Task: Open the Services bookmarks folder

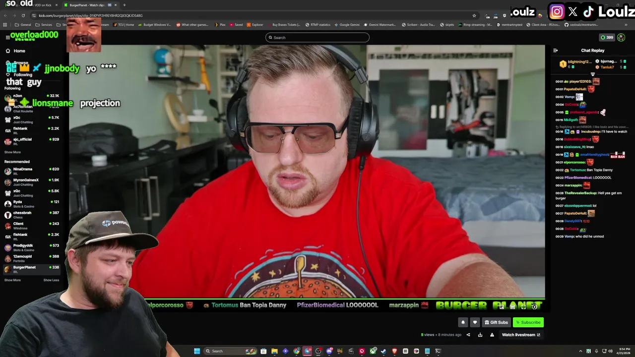Action: tap(44, 25)
